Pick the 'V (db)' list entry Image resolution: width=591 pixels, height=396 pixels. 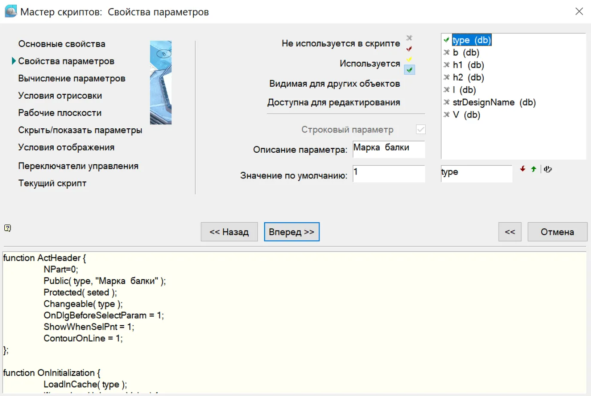(x=466, y=115)
